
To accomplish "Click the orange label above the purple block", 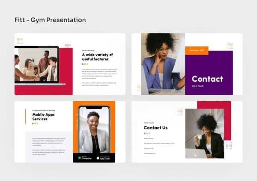I will (x=197, y=50).
